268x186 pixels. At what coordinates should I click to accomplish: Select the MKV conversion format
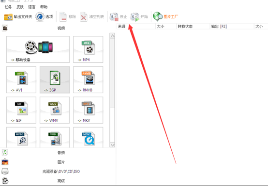click(x=88, y=110)
